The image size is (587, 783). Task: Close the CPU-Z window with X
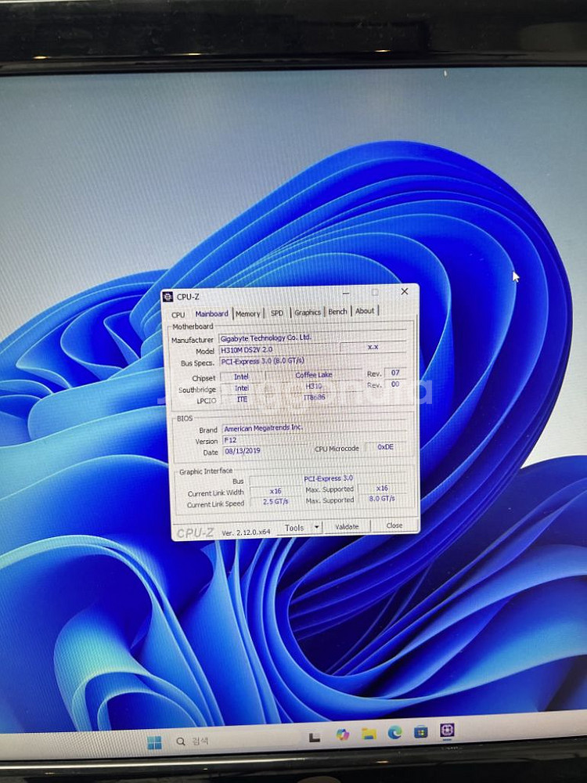[x=405, y=291]
